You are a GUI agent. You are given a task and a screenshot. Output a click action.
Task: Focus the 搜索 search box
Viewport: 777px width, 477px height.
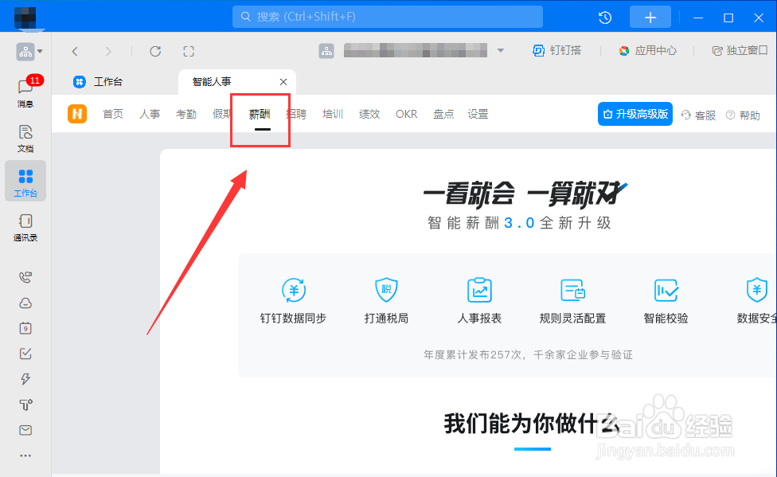click(x=388, y=17)
